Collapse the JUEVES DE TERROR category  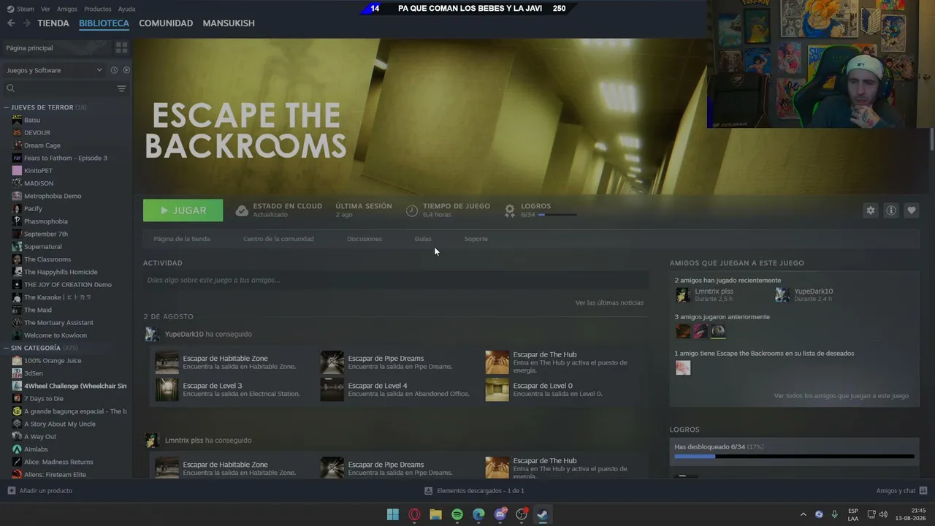click(7, 107)
